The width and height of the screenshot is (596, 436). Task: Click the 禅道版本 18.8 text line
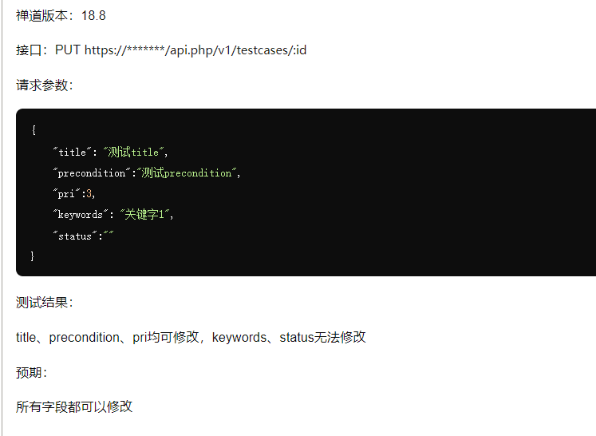tap(61, 15)
